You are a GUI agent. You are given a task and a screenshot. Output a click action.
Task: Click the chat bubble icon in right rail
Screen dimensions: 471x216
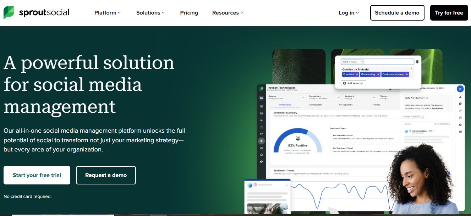pyautogui.click(x=460, y=104)
